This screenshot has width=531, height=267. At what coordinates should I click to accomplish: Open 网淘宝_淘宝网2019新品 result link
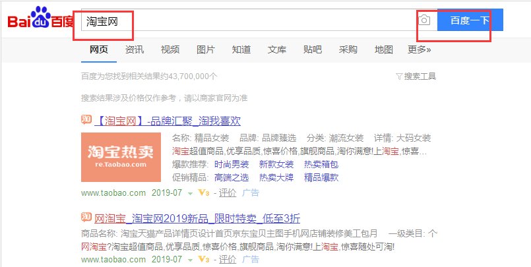pyautogui.click(x=197, y=219)
